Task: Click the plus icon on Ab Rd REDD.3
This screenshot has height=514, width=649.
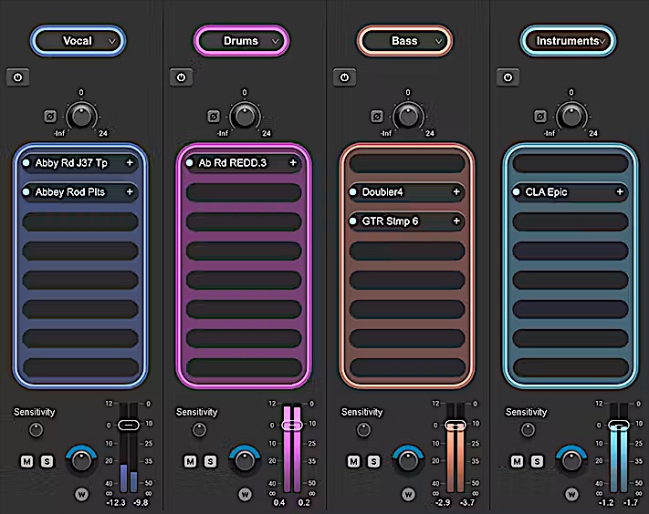Action: coord(293,163)
